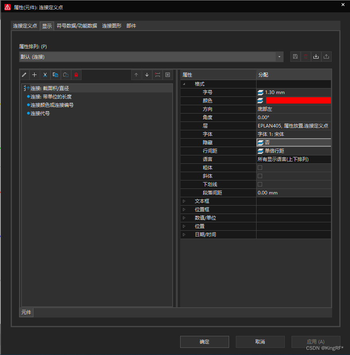This screenshot has width=350, height=355.
Task: Click the 属性 column header
Action: pos(218,75)
